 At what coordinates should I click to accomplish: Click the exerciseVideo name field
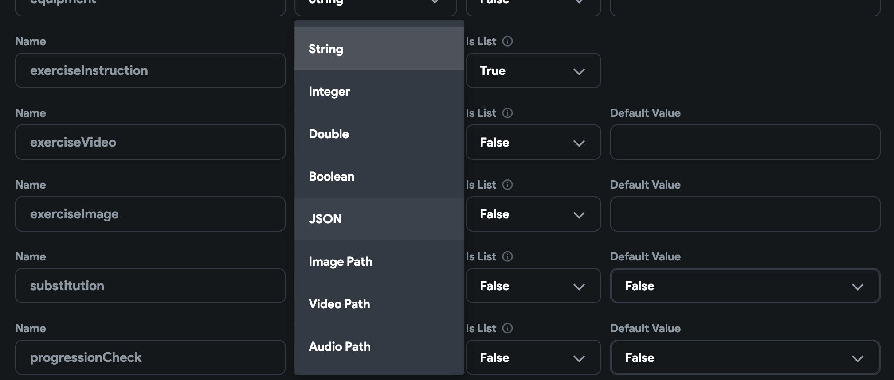(x=150, y=142)
